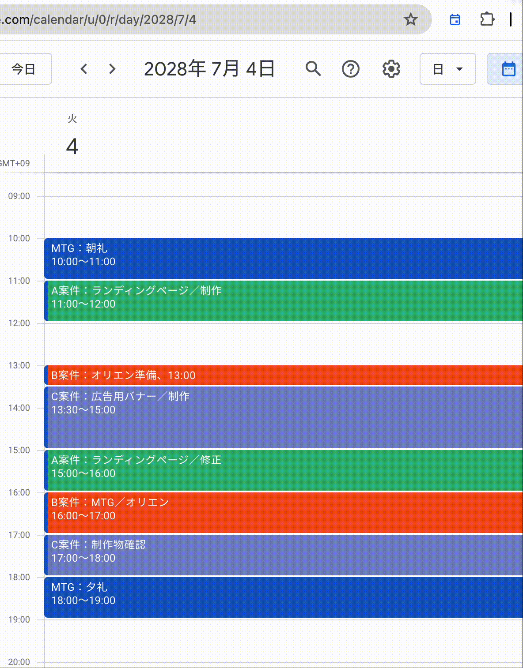Open the browser extensions puzzle icon
The height and width of the screenshot is (668, 523).
[487, 19]
